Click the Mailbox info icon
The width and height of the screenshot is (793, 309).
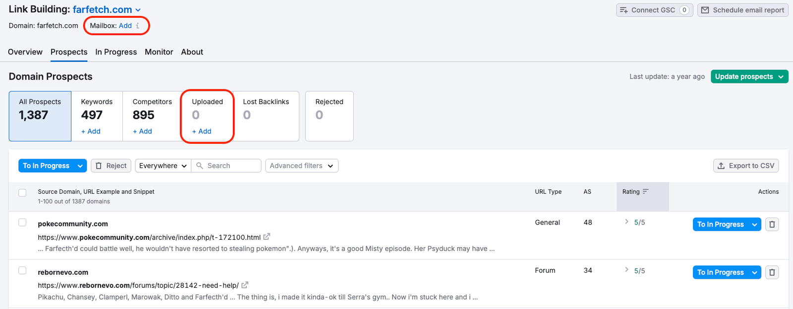[x=138, y=26]
